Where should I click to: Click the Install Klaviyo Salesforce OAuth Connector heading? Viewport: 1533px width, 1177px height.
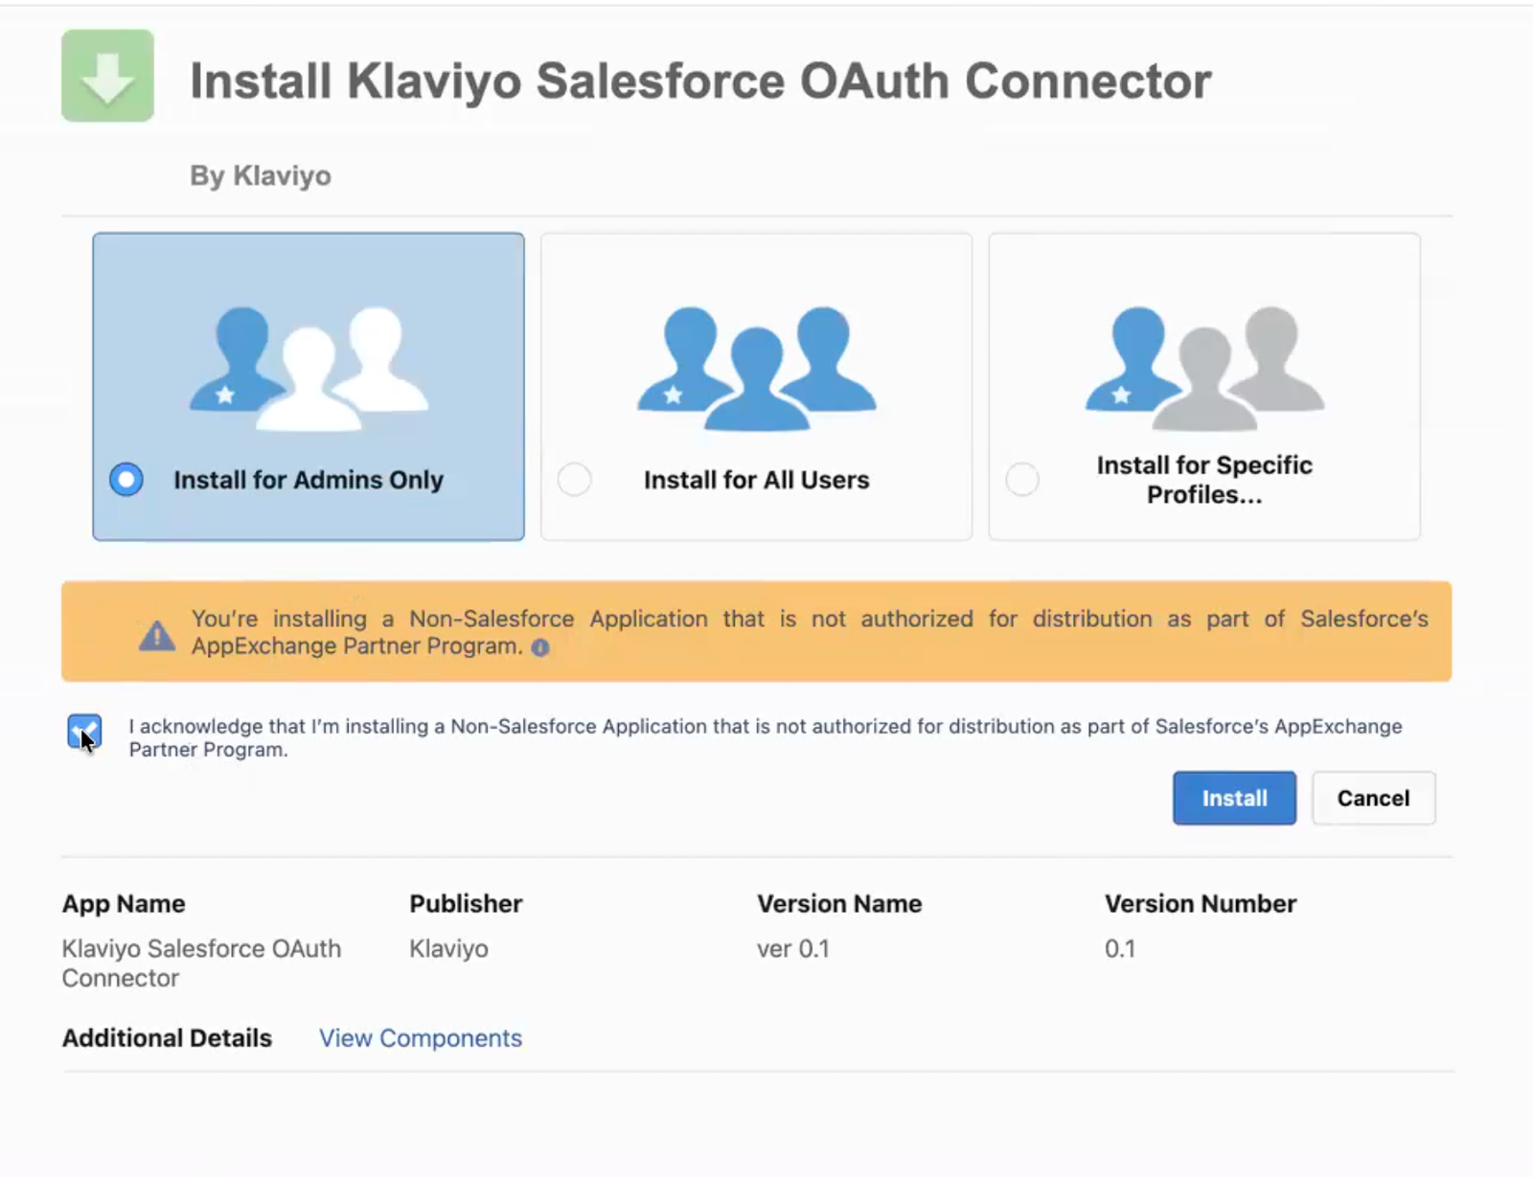(700, 81)
